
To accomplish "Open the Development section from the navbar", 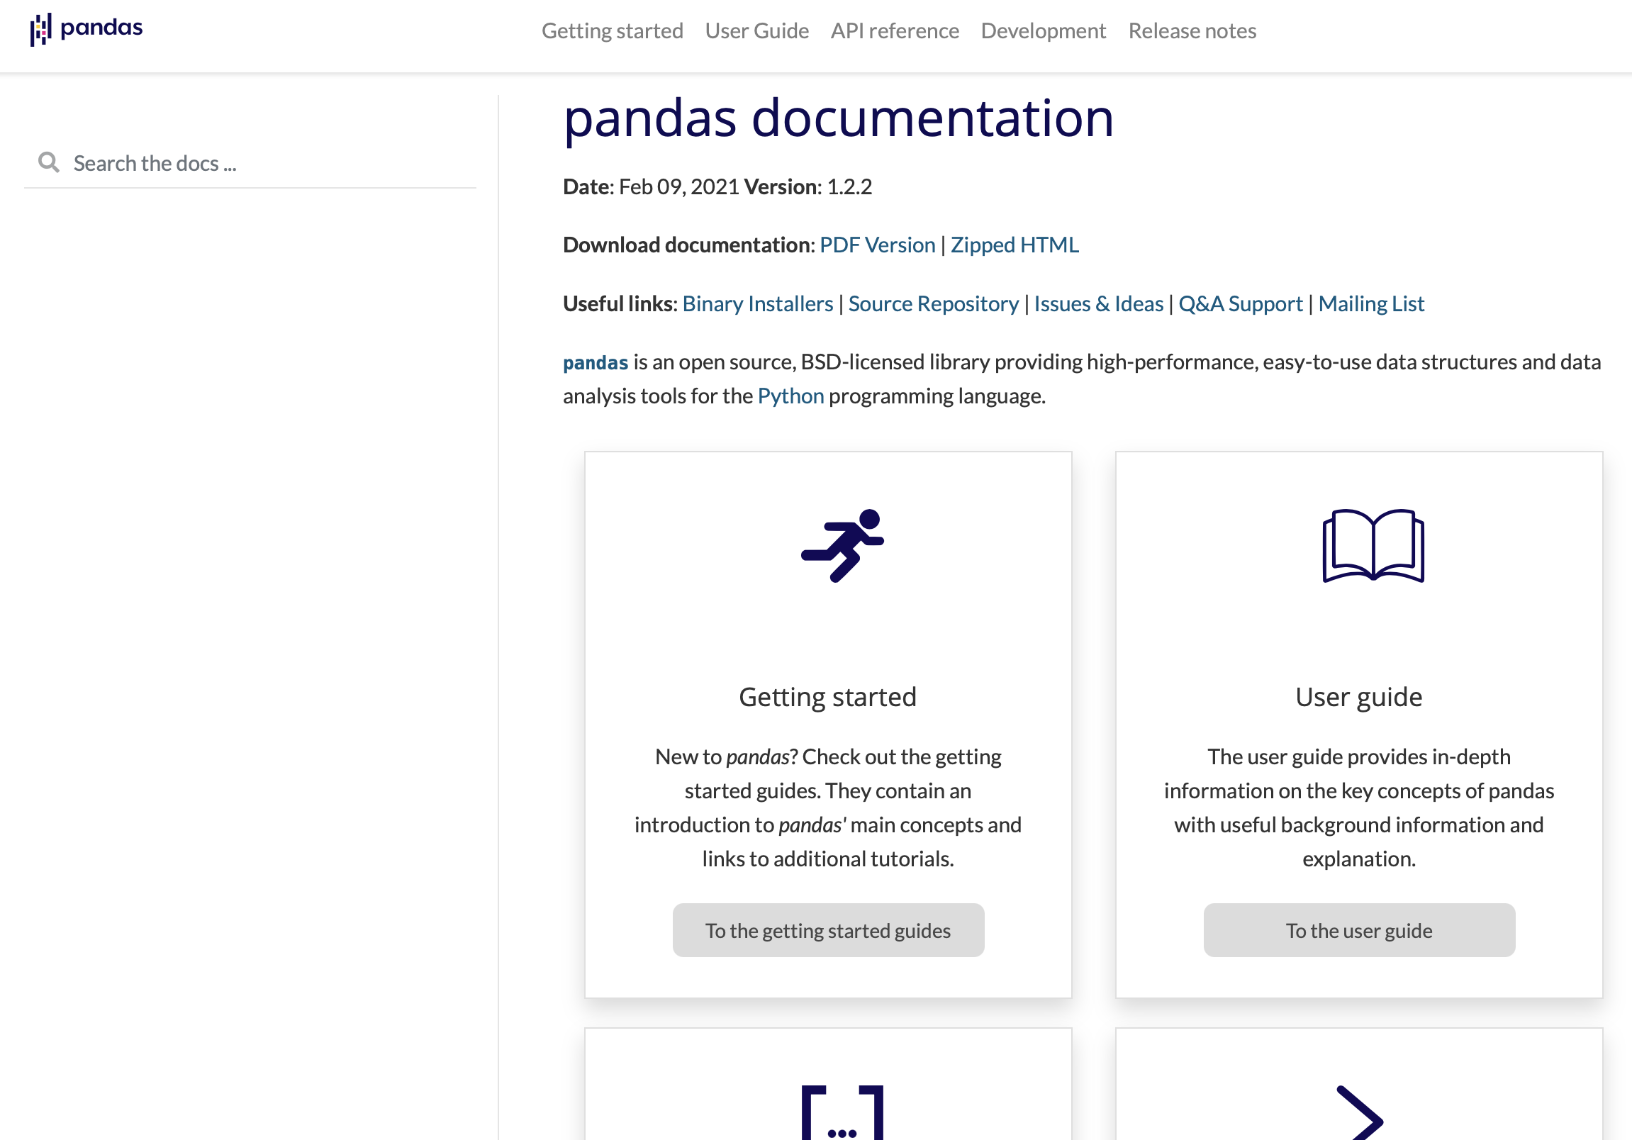I will pyautogui.click(x=1042, y=30).
